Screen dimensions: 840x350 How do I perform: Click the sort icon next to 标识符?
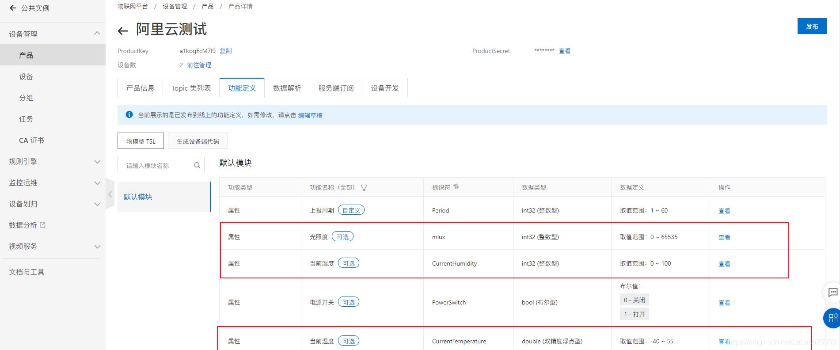pyautogui.click(x=456, y=187)
